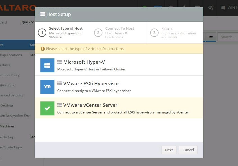Screen dimensions: 238x166
Task: Click the step 1 number circle
Action: click(x=42, y=33)
